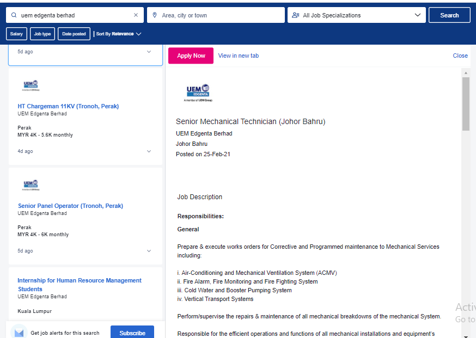Open the Date posted filter
476x338 pixels.
point(74,34)
